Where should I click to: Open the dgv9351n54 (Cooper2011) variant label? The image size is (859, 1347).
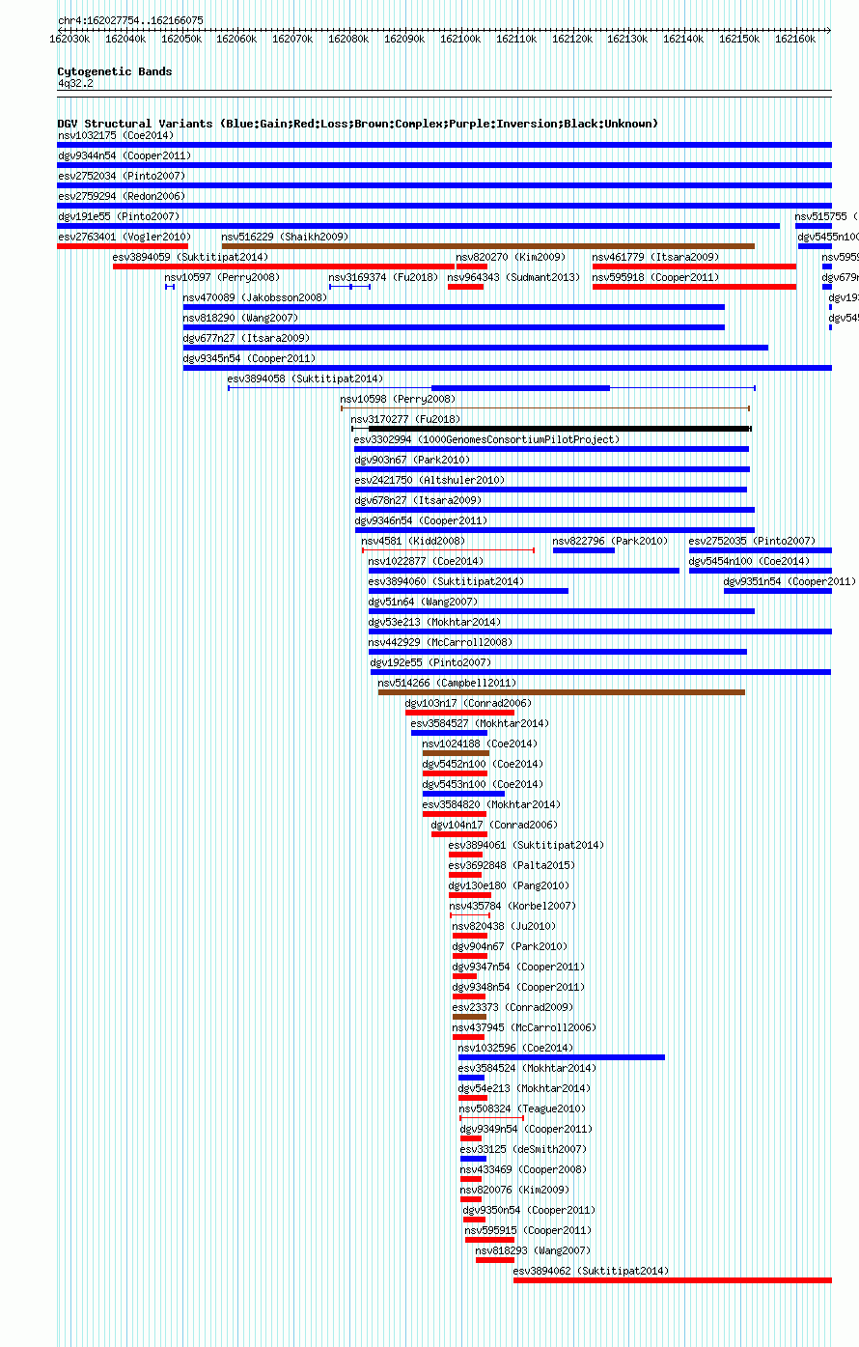pyautogui.click(x=790, y=581)
